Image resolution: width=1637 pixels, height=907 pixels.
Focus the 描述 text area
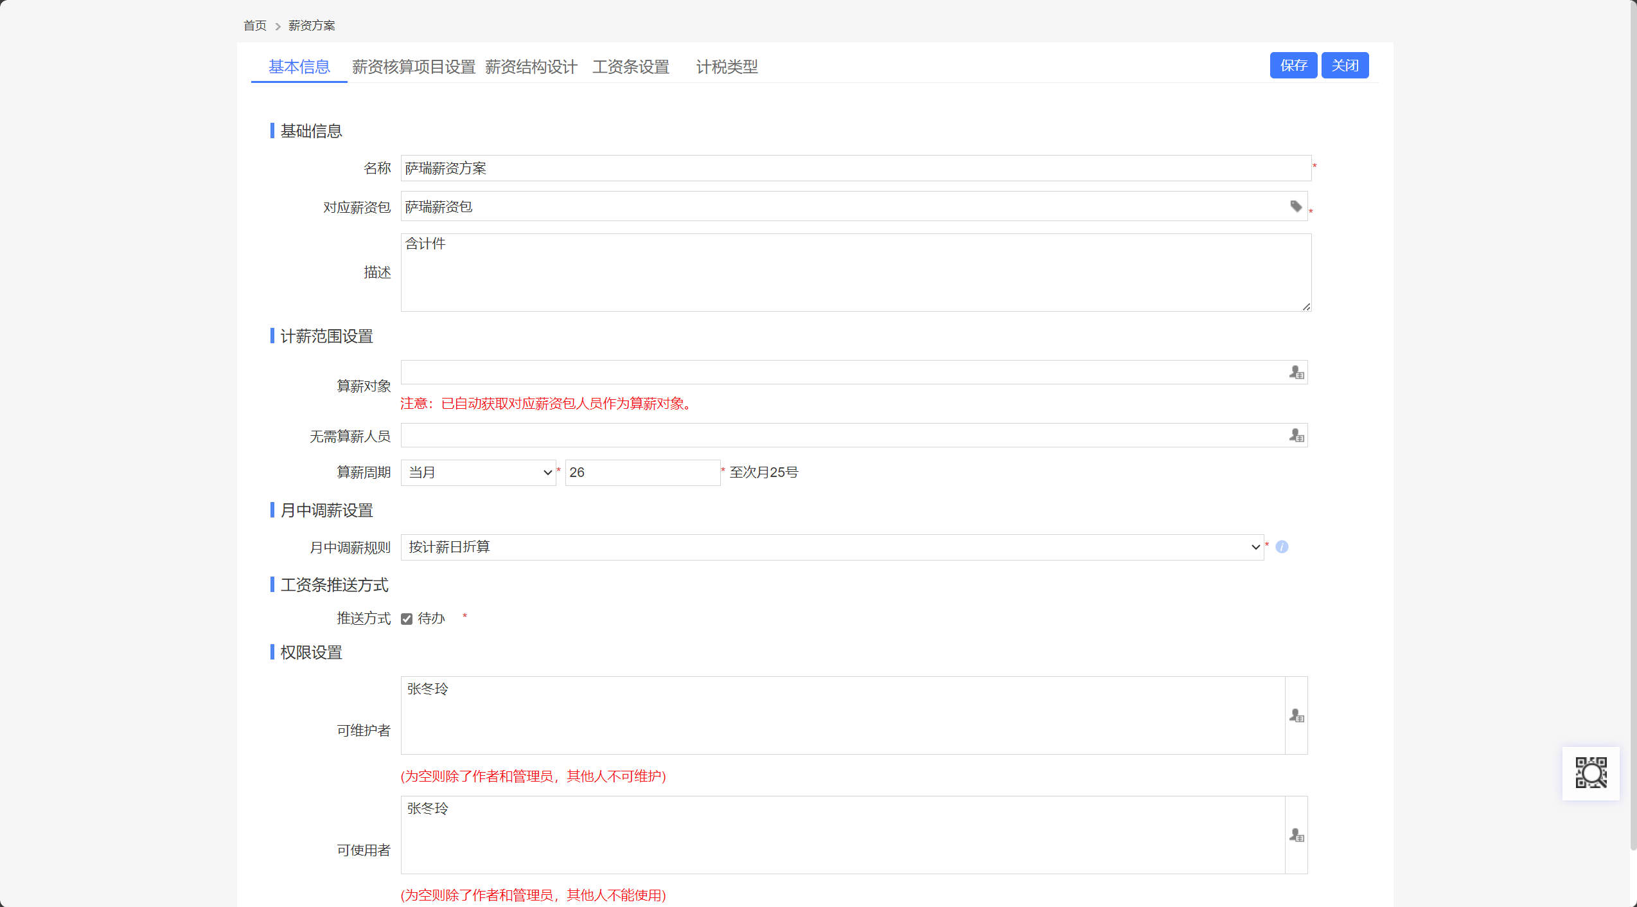click(x=855, y=273)
